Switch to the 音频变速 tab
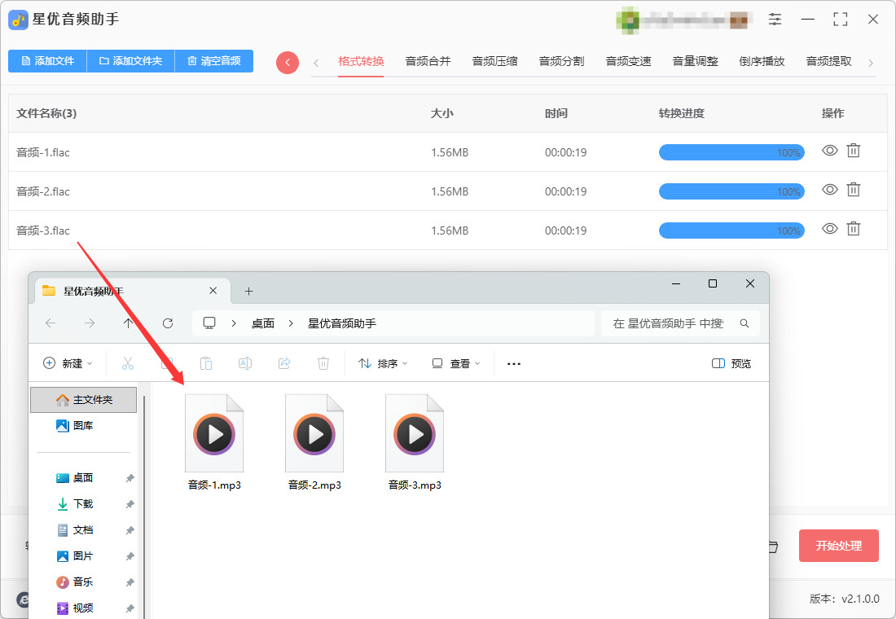This screenshot has height=619, width=896. pos(629,61)
